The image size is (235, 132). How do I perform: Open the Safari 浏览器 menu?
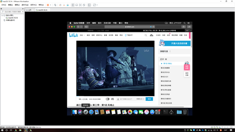click(x=79, y=23)
